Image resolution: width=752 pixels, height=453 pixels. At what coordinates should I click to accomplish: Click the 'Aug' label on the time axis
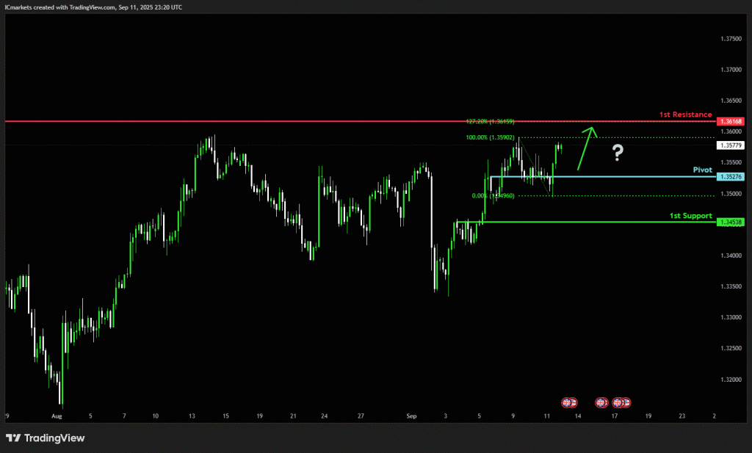pos(57,416)
